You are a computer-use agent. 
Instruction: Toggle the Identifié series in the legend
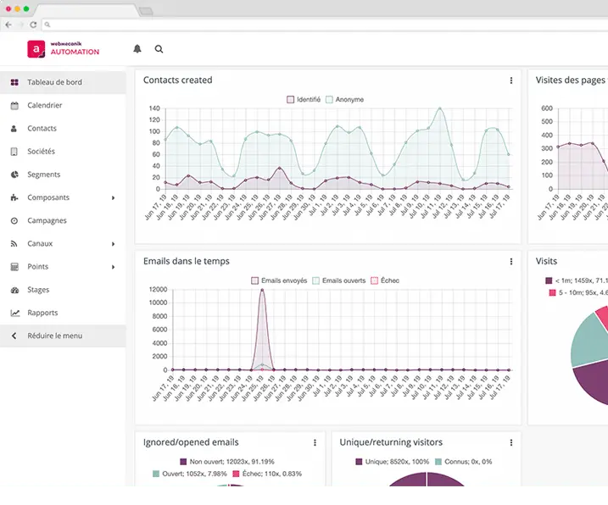coord(304,100)
